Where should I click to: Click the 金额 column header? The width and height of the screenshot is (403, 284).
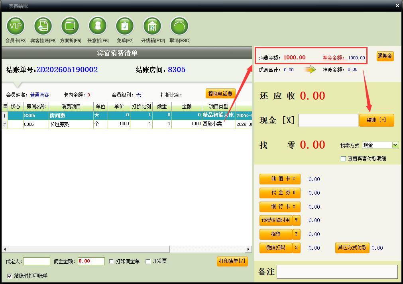coord(187,106)
